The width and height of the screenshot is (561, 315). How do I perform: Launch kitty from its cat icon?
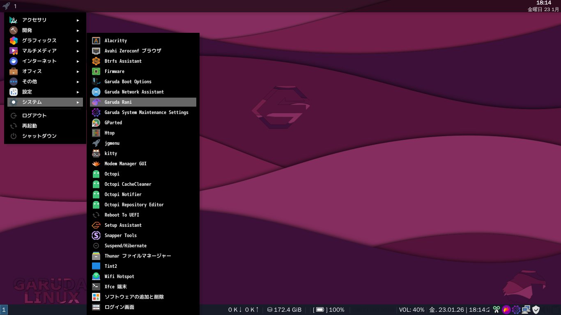tap(96, 153)
